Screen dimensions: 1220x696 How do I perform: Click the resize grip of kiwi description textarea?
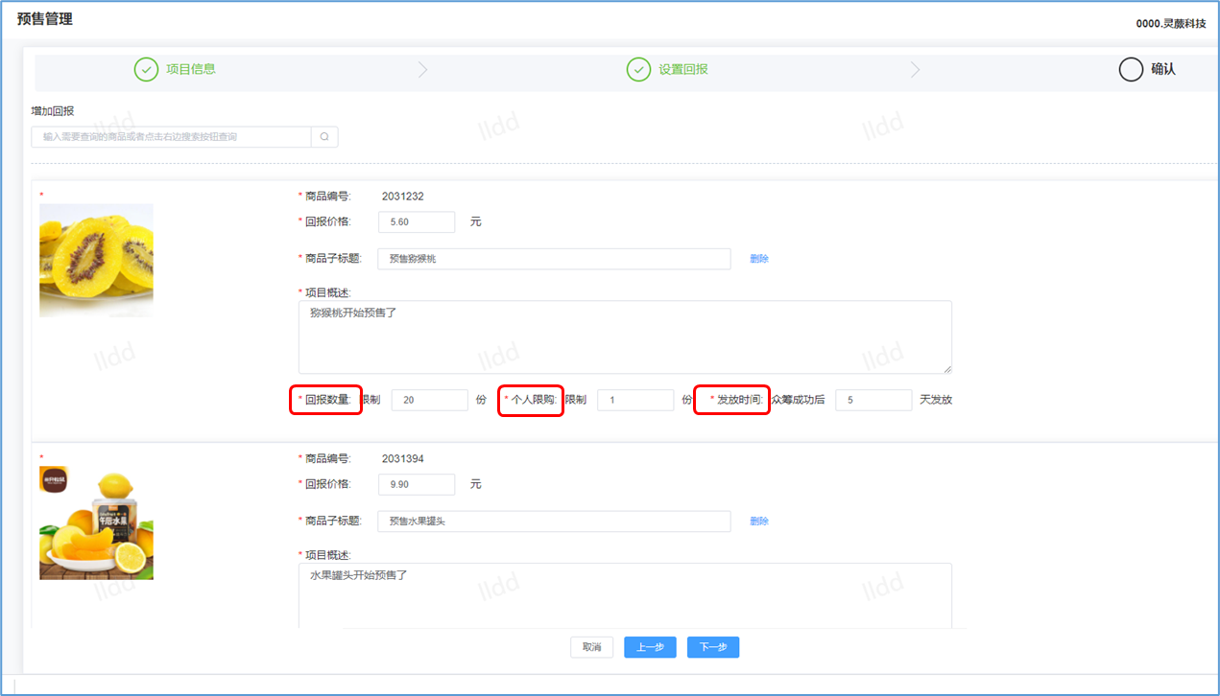click(x=947, y=369)
